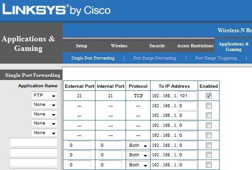
Task: Enable the third custom Both row checkbox
Action: [209, 165]
